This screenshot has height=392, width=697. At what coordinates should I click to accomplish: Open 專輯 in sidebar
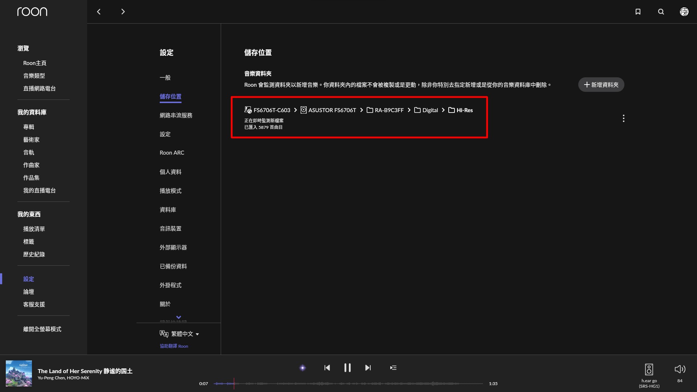click(x=29, y=127)
